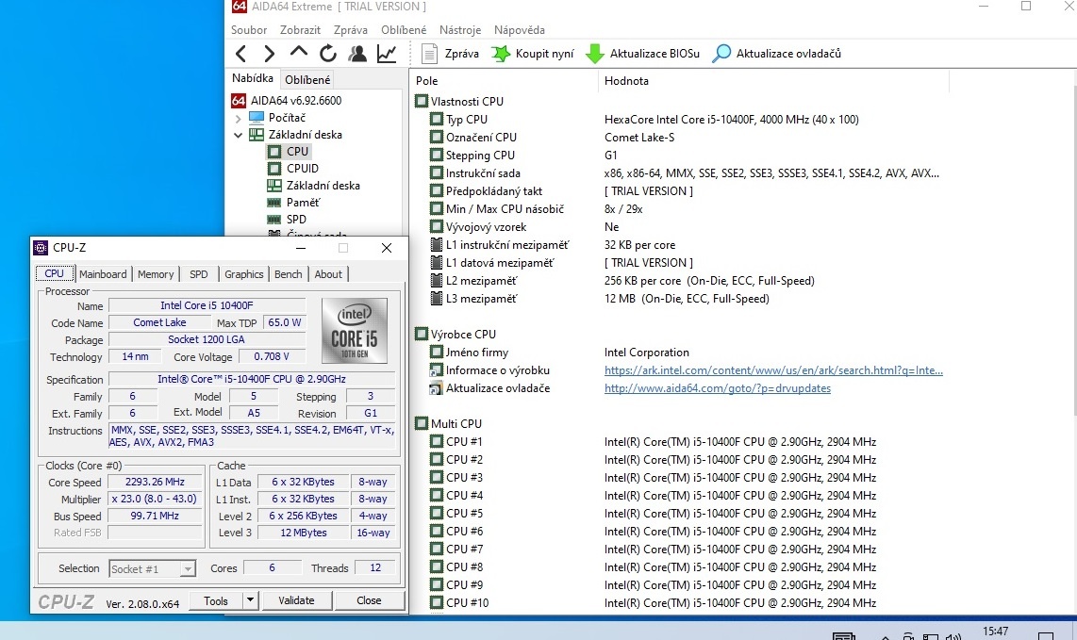Switch to the Mainboard tab in CPU-Z

click(103, 273)
